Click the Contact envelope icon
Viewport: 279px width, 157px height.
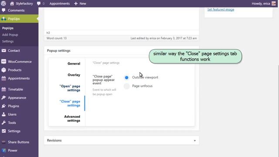tap(3, 51)
